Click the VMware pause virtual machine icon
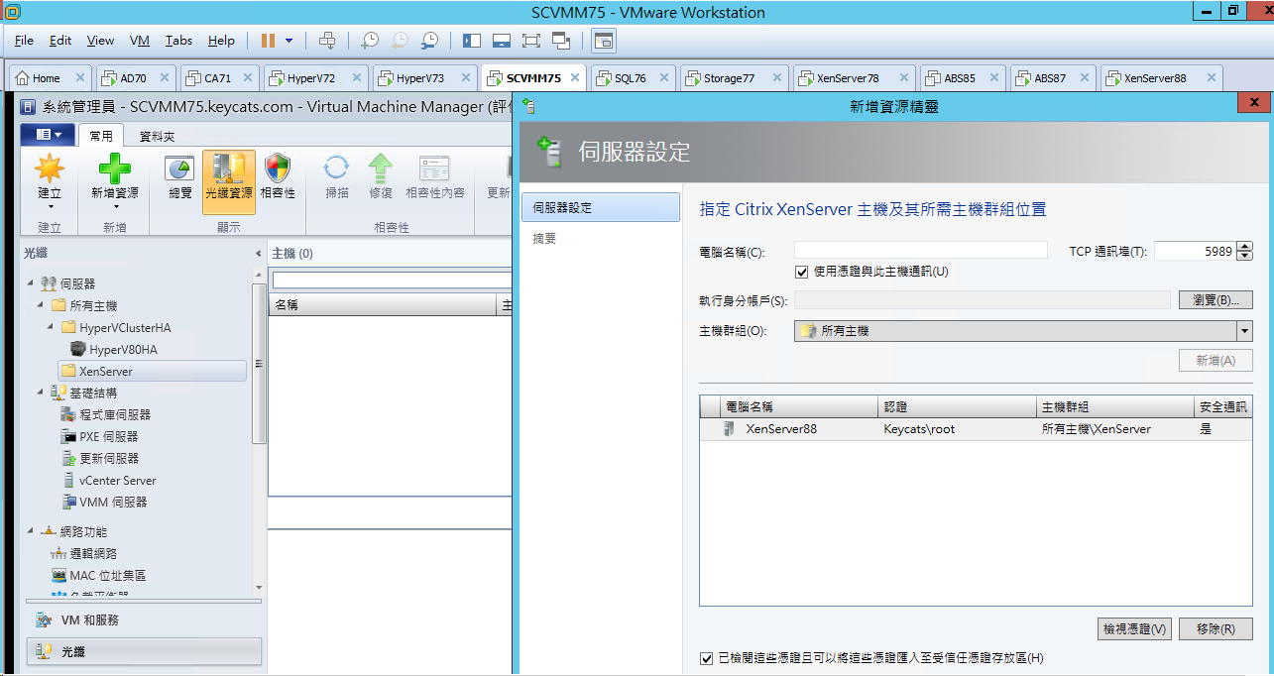This screenshot has width=1274, height=676. [268, 41]
